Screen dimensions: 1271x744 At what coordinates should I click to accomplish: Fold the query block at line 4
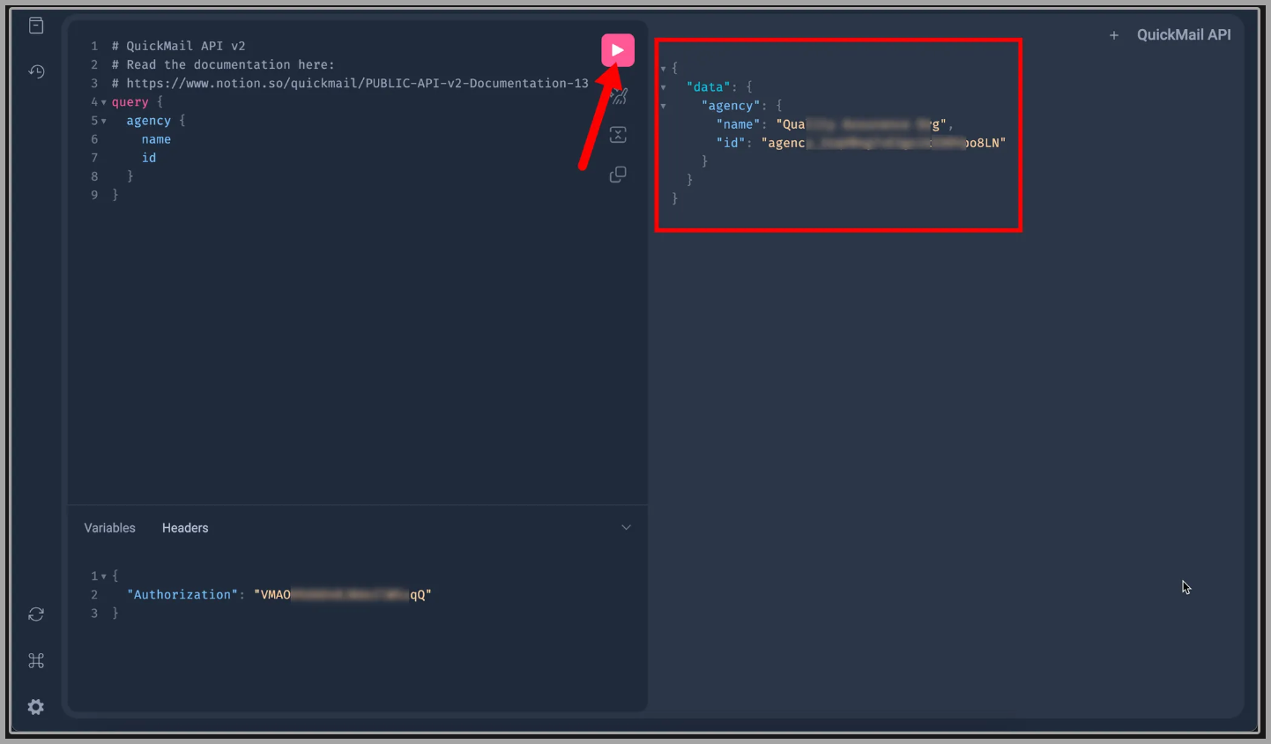pyautogui.click(x=104, y=102)
